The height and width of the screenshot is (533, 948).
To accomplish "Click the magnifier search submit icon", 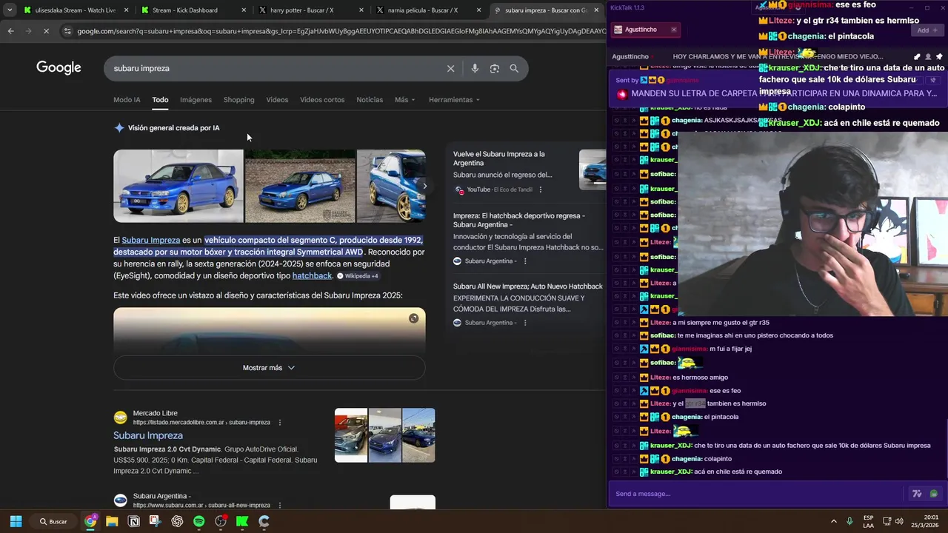I will [x=514, y=68].
